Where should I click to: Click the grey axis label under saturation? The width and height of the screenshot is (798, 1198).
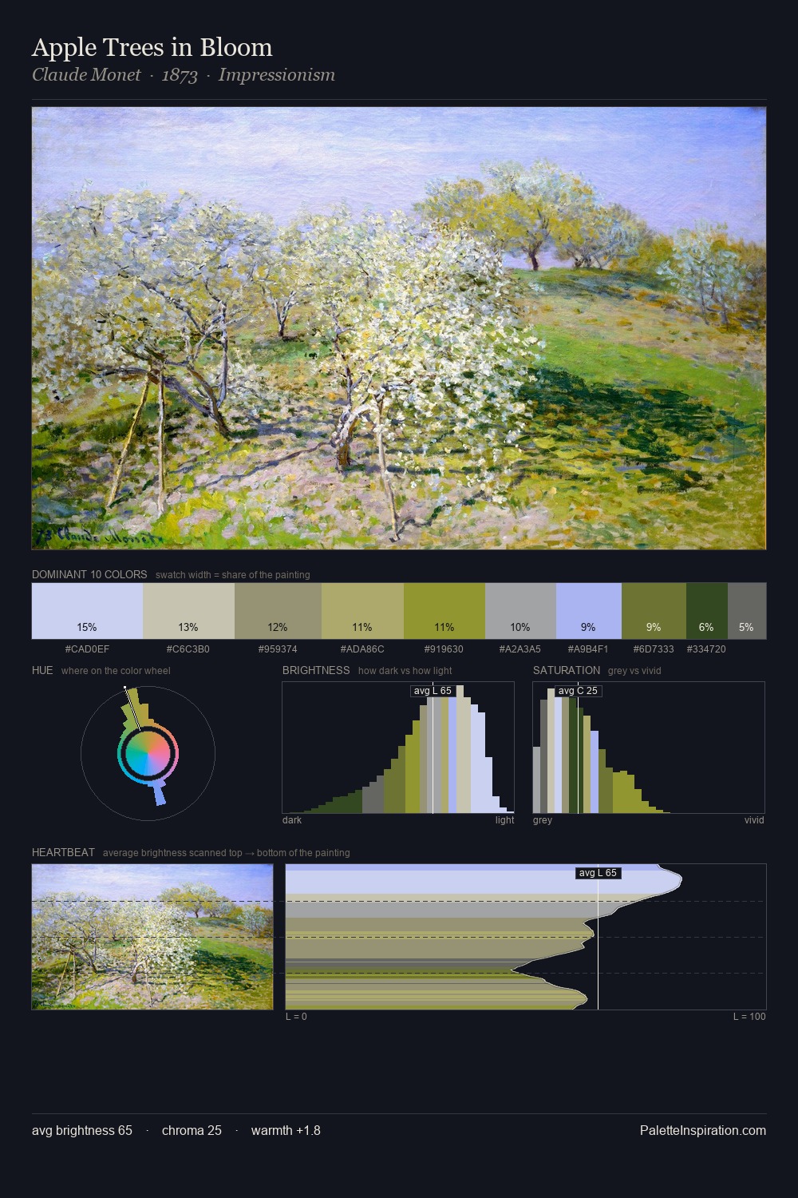543,820
